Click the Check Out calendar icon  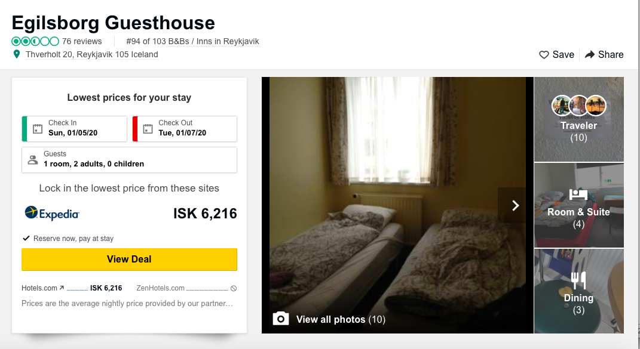click(x=148, y=129)
